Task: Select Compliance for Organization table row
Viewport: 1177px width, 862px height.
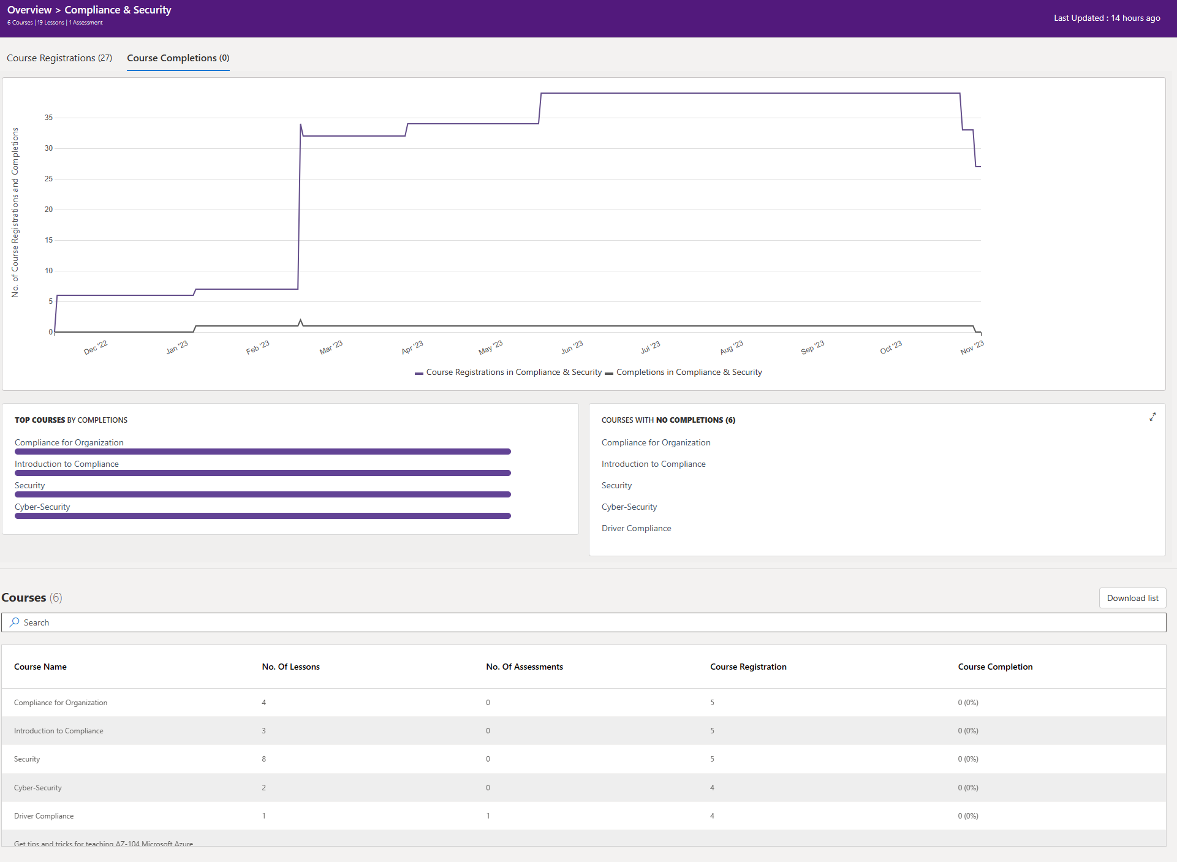Action: 583,703
